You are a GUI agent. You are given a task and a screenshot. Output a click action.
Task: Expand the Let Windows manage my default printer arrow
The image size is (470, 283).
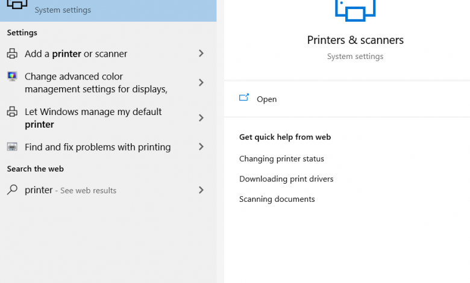point(201,118)
